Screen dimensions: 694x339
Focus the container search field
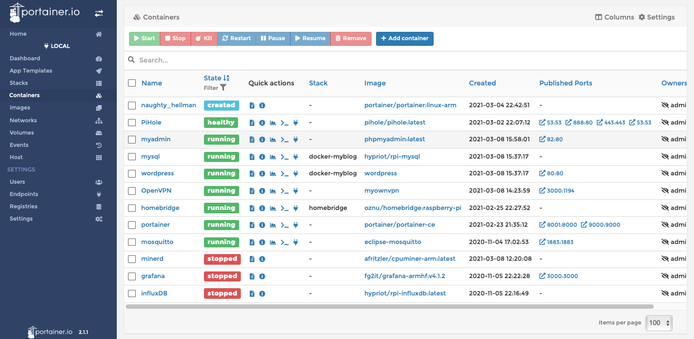[x=411, y=60]
